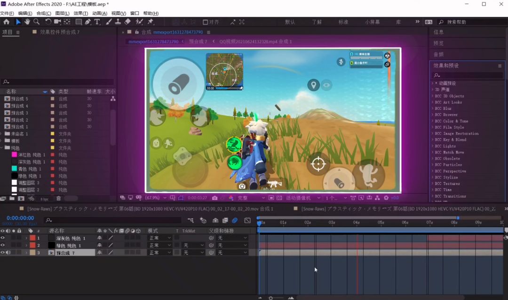Select the Puppet Pin tool

point(151,22)
